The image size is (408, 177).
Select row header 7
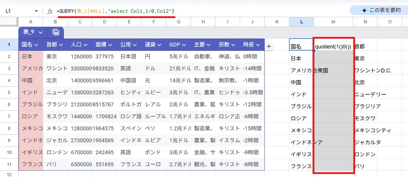point(9,117)
